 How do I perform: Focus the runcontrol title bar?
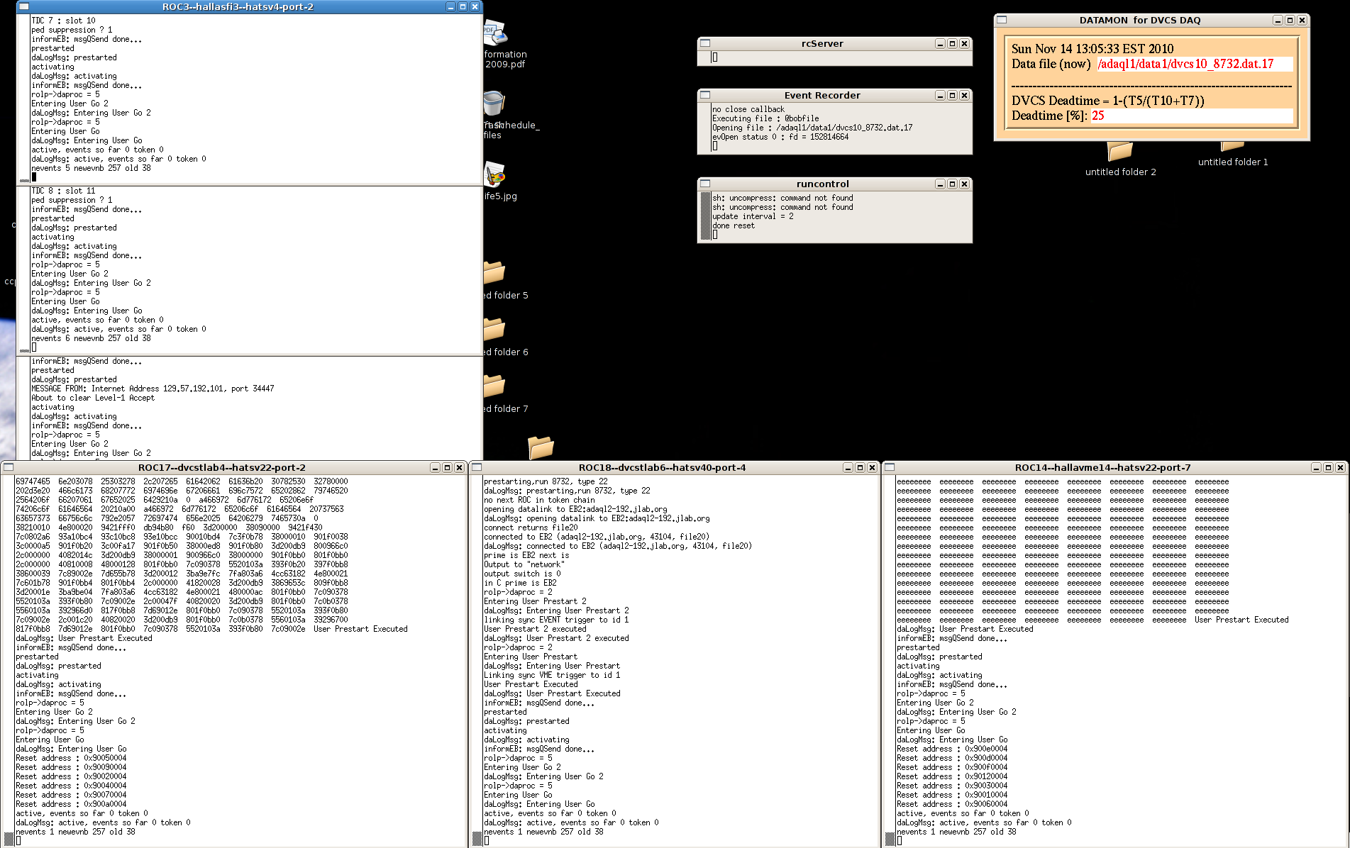tap(822, 184)
